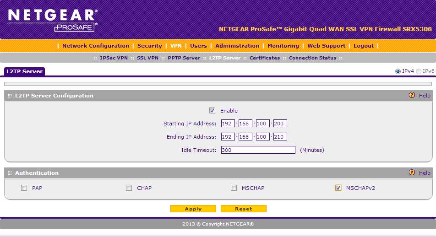Click the Starting IP Address label
This screenshot has height=237, width=436.
tap(190, 124)
